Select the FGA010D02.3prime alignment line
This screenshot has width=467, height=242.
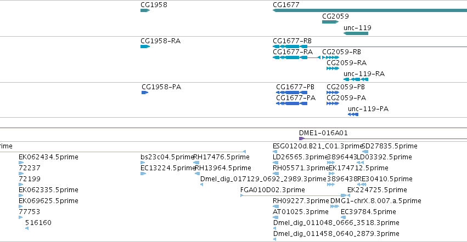point(294,195)
